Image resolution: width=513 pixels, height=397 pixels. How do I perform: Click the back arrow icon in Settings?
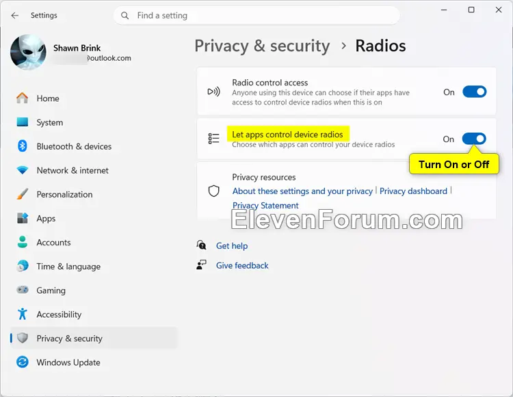(x=15, y=15)
